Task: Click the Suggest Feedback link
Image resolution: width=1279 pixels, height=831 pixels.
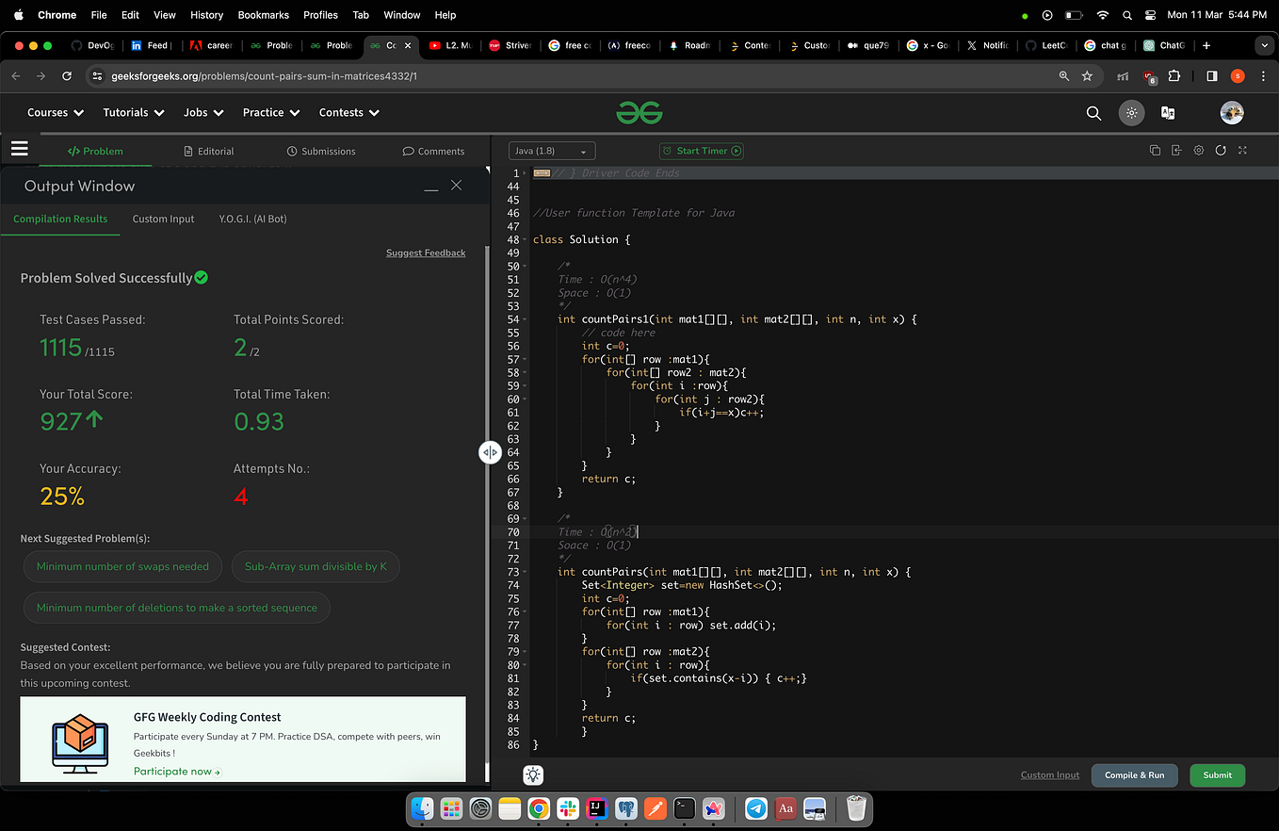Action: coord(425,253)
